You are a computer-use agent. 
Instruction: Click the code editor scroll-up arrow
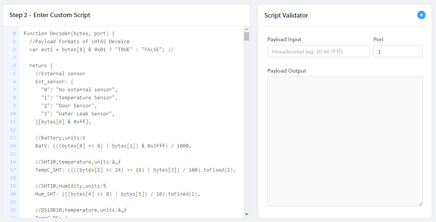[246, 29]
